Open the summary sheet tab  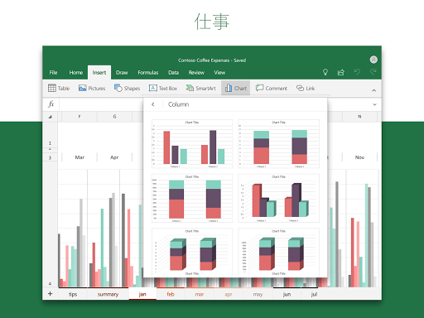point(108,294)
